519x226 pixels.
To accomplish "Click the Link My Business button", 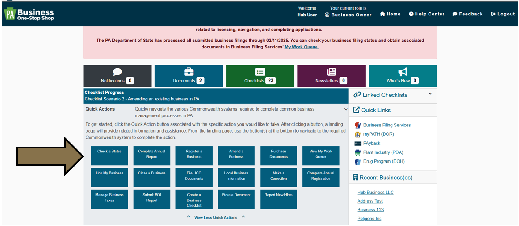I will click(109, 178).
